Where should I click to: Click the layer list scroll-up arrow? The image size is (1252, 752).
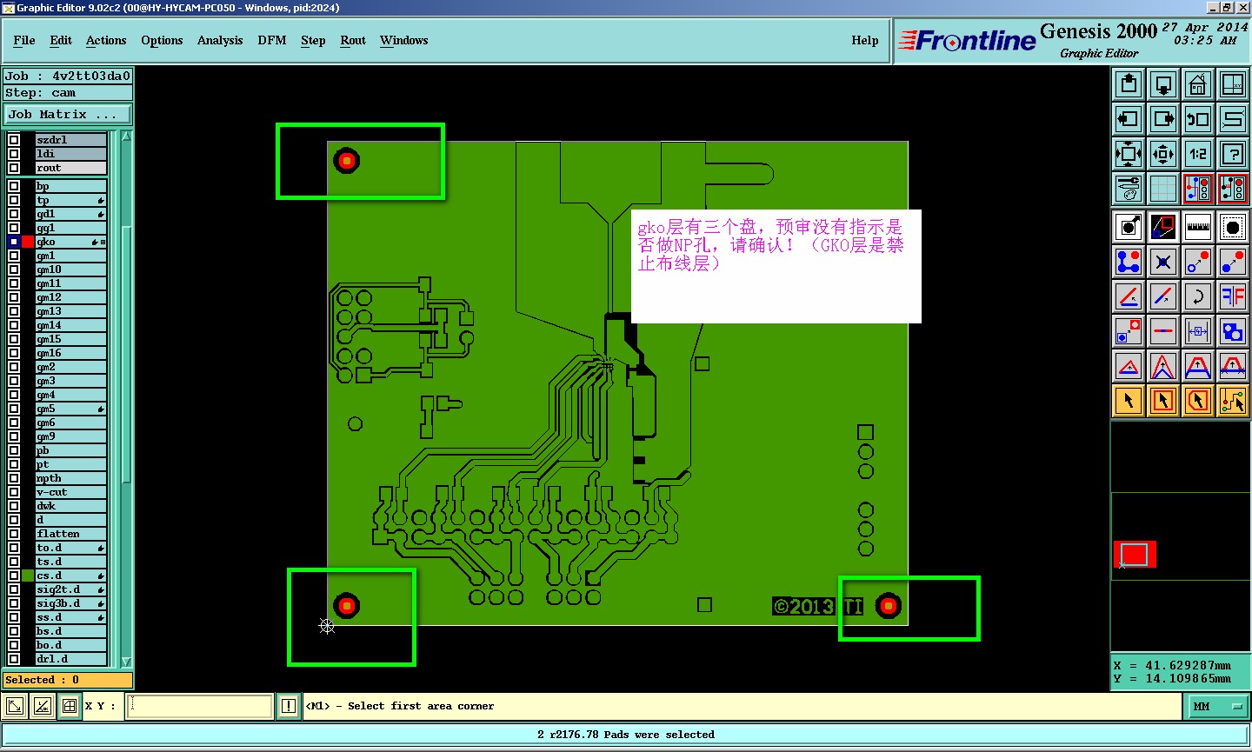click(127, 136)
